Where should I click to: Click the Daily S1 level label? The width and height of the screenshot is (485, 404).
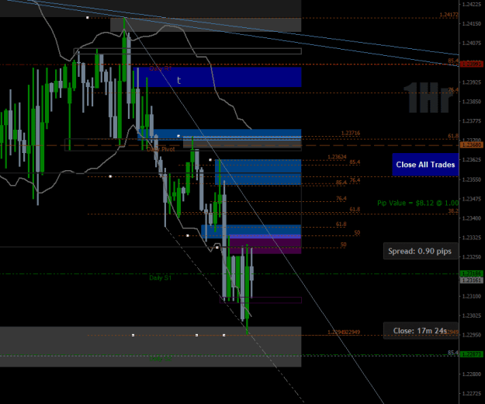(x=160, y=277)
